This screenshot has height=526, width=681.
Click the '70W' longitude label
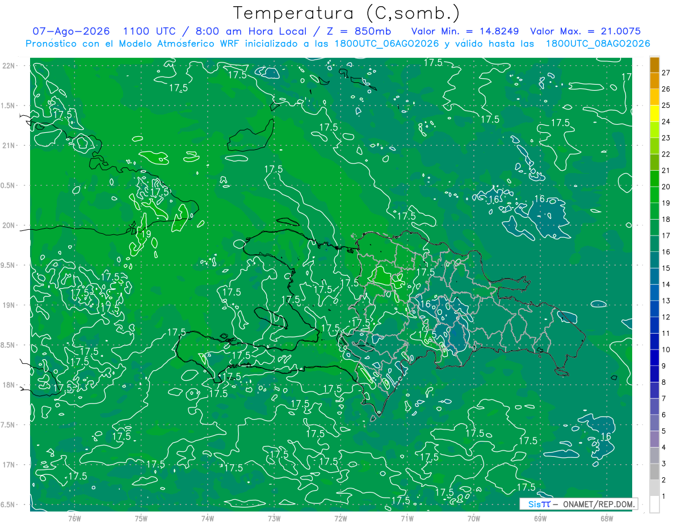(x=473, y=518)
